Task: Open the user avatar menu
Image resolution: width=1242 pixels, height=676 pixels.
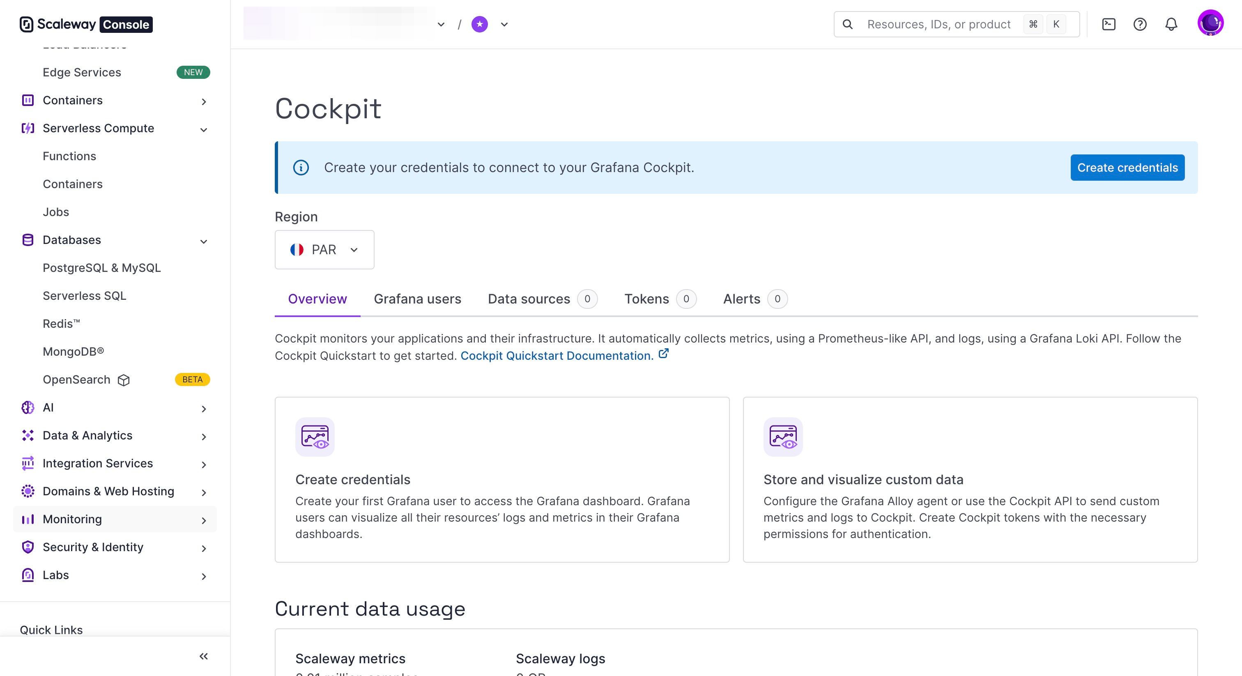Action: (x=1210, y=23)
